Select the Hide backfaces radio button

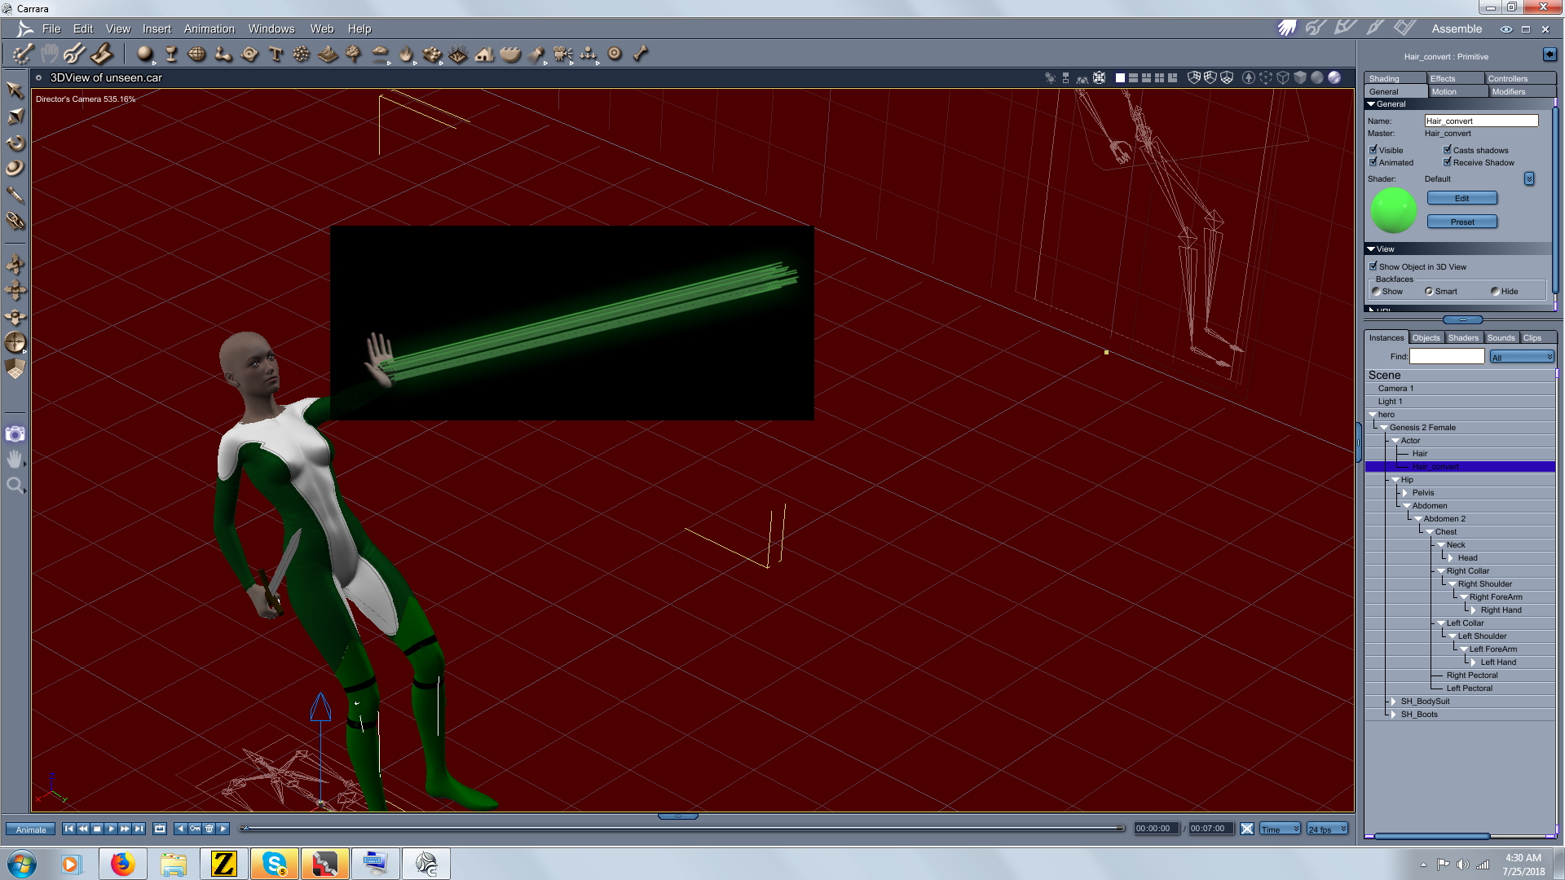click(1495, 291)
